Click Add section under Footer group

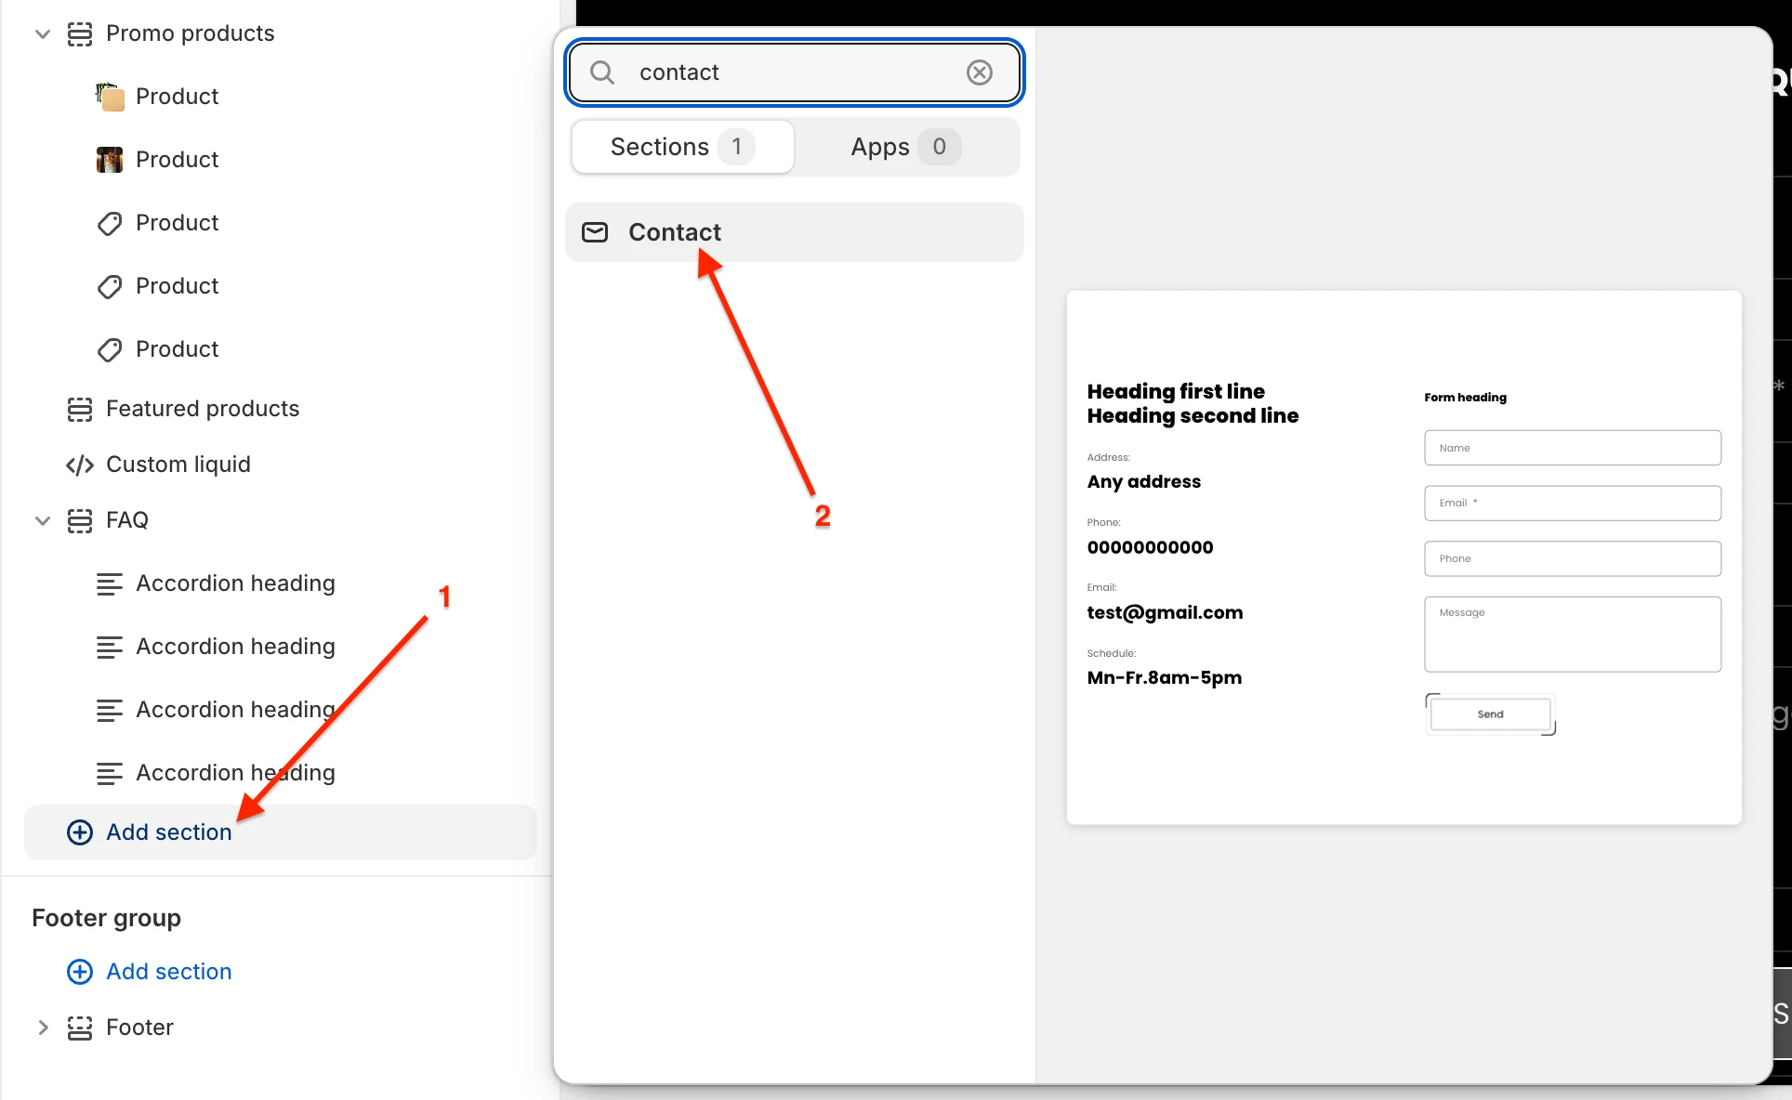click(x=169, y=972)
